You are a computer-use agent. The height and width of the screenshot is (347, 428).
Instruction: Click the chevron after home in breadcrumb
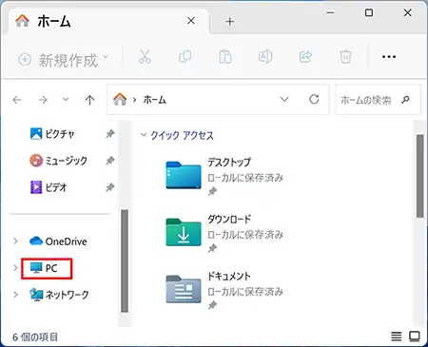pyautogui.click(x=134, y=100)
